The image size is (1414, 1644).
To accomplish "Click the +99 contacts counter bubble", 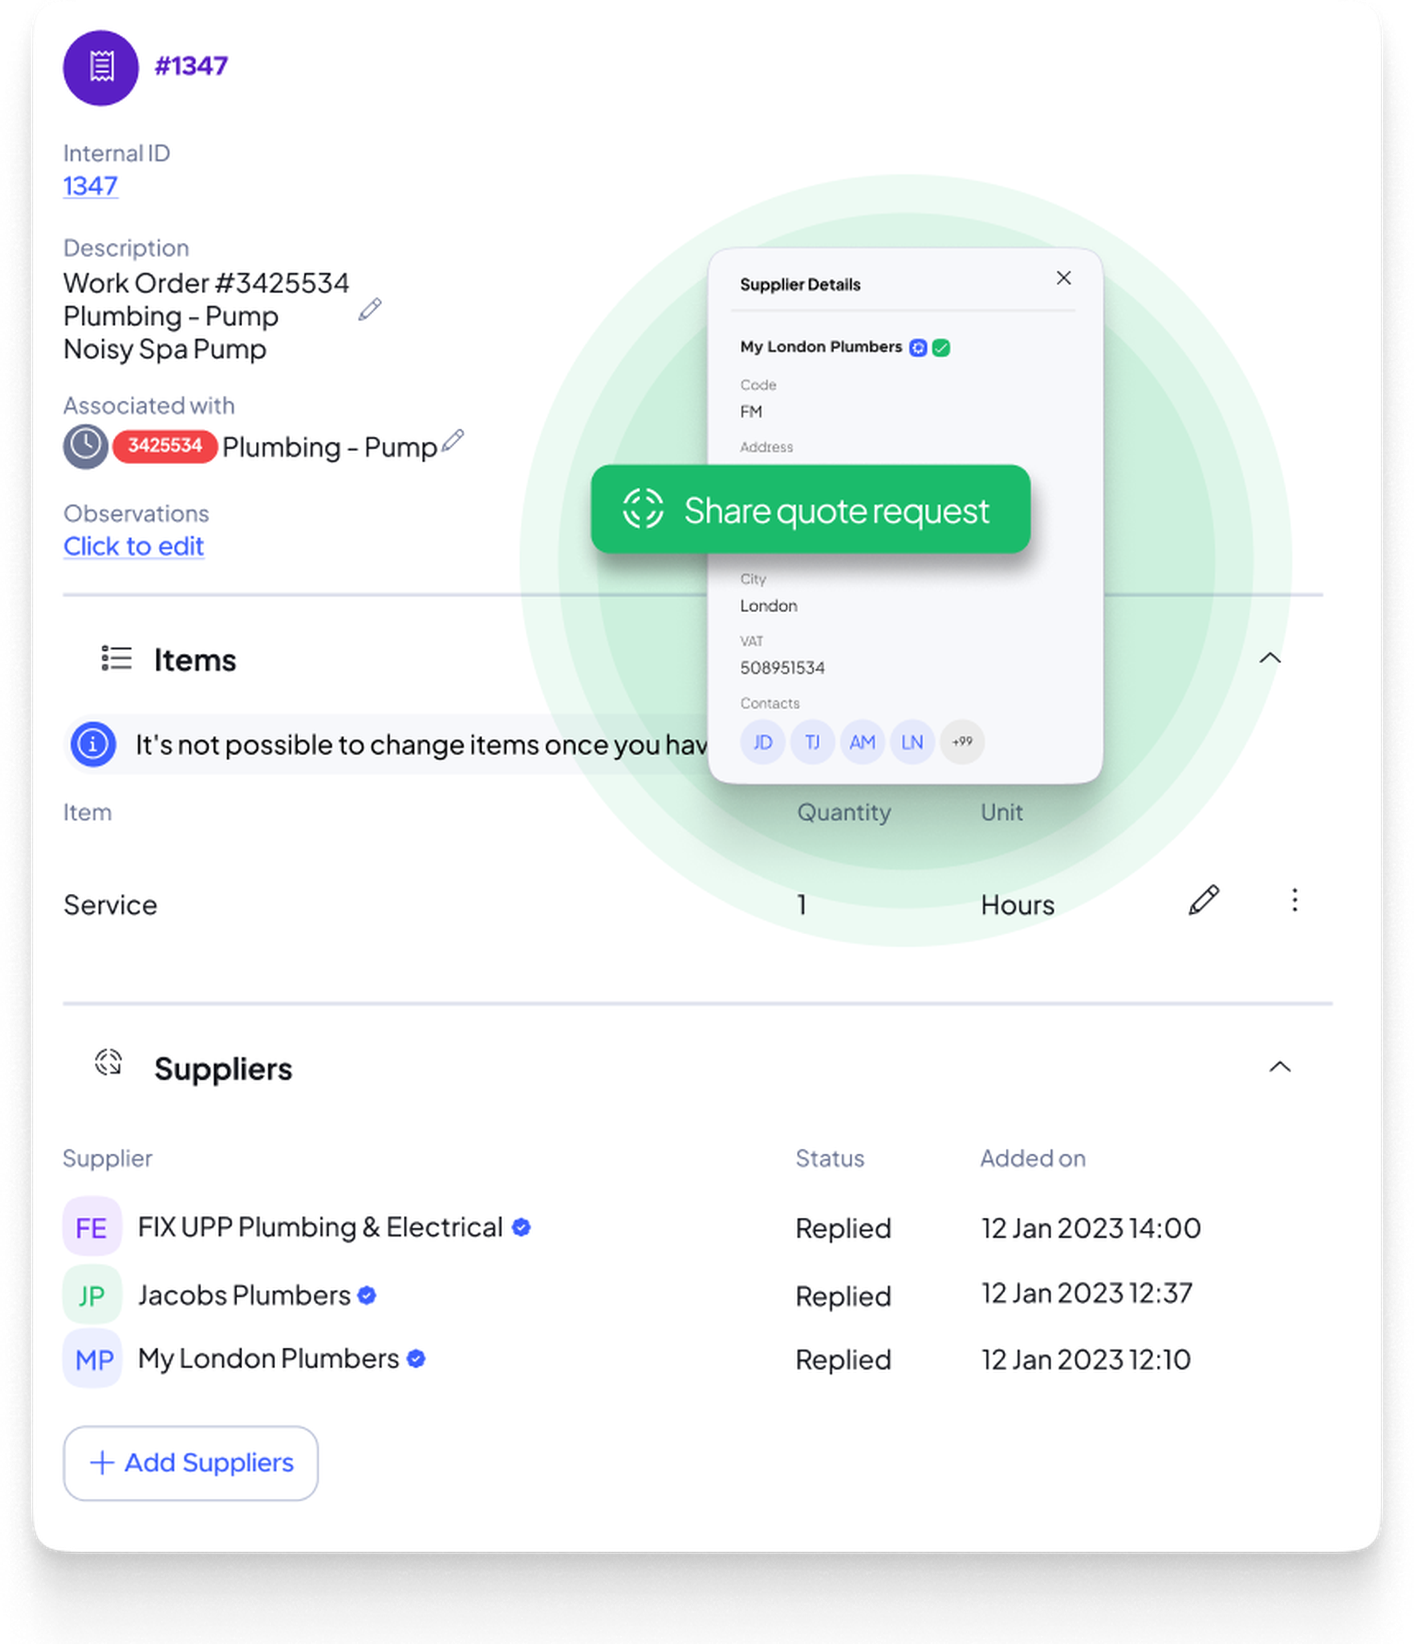I will coord(962,742).
